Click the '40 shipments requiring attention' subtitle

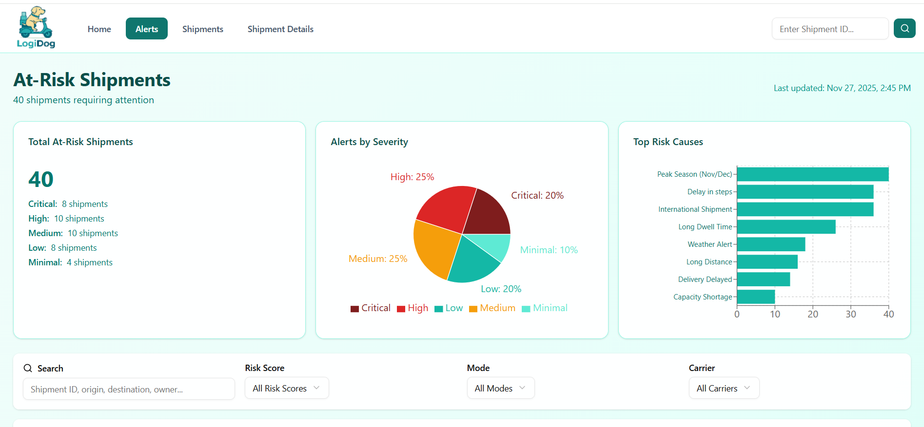pos(83,100)
